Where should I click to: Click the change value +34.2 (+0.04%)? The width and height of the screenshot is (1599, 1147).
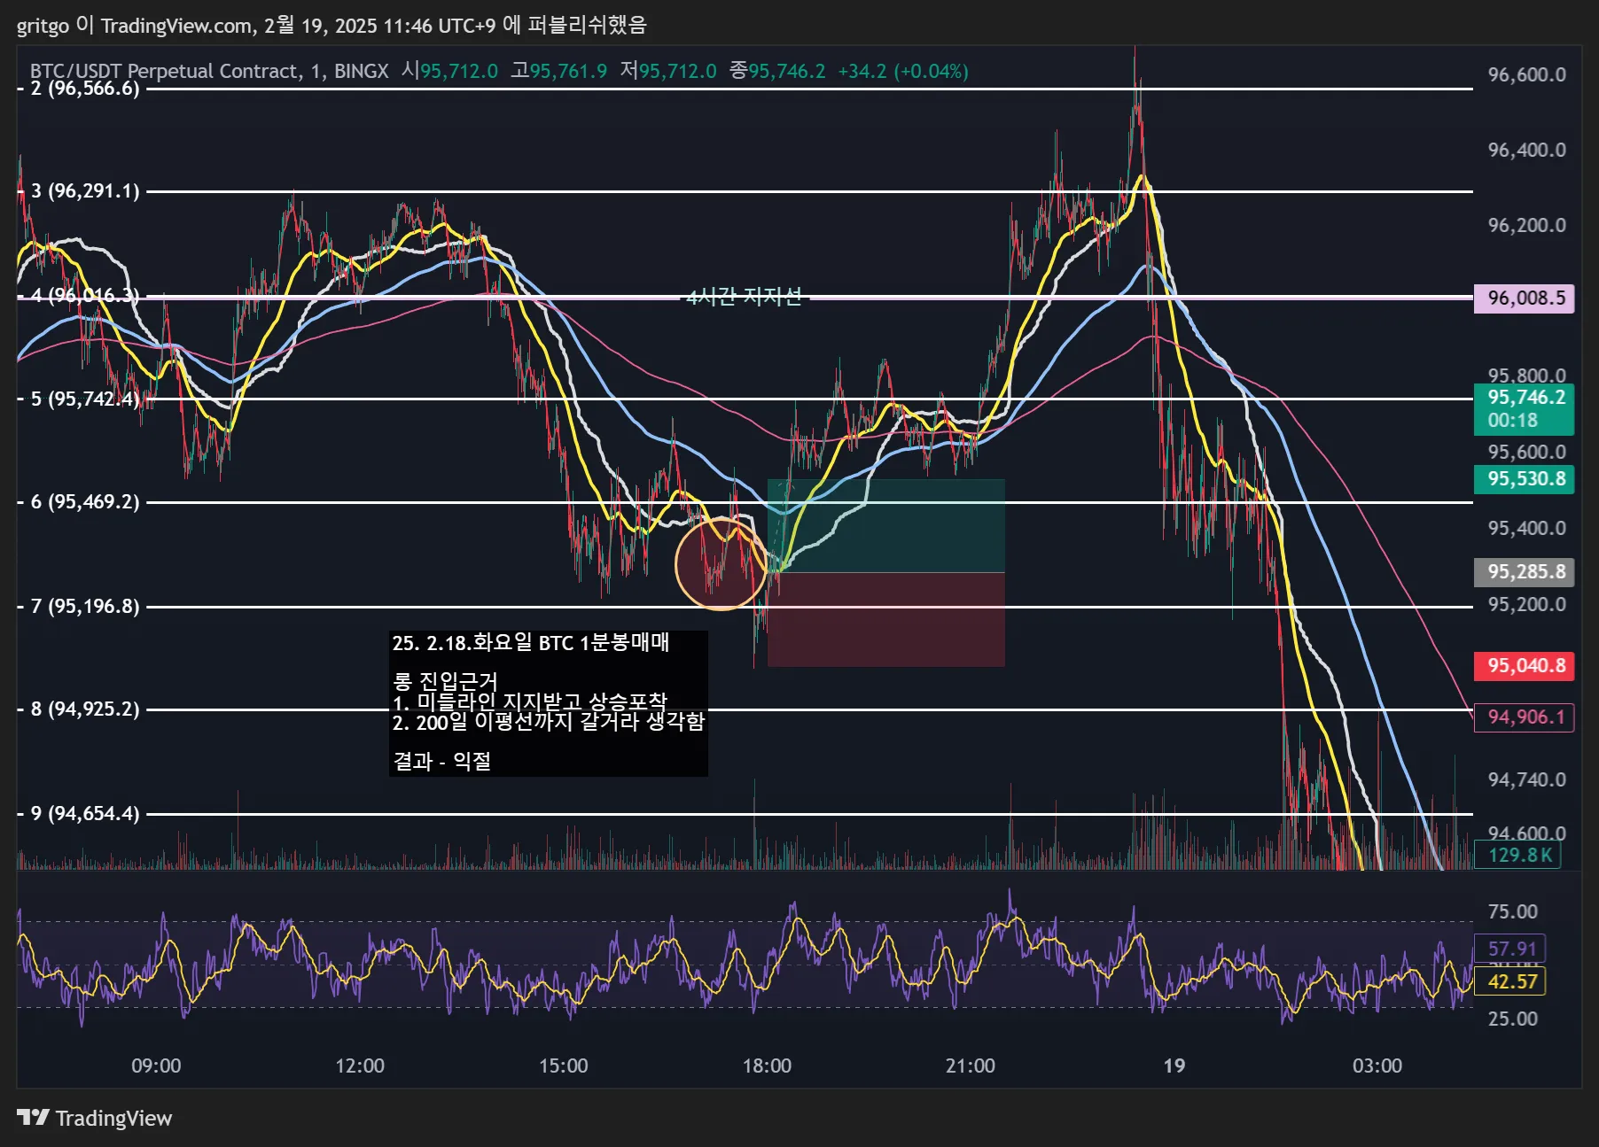click(x=903, y=71)
